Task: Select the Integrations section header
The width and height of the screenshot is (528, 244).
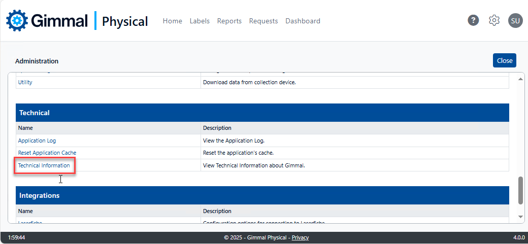Action: click(x=262, y=195)
